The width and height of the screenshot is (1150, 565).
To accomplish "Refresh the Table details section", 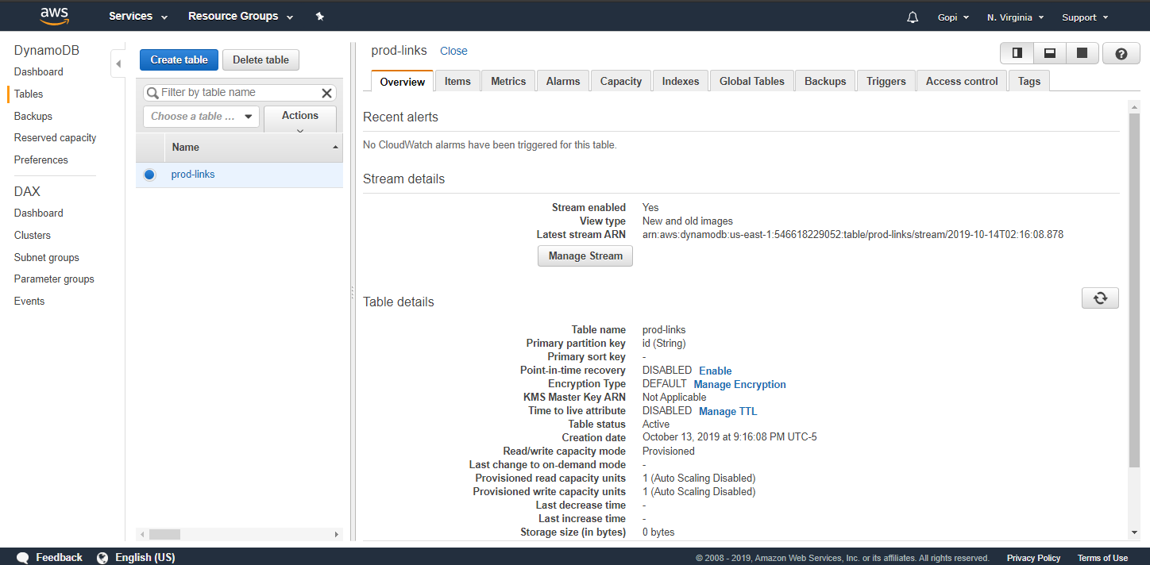I will (x=1100, y=298).
